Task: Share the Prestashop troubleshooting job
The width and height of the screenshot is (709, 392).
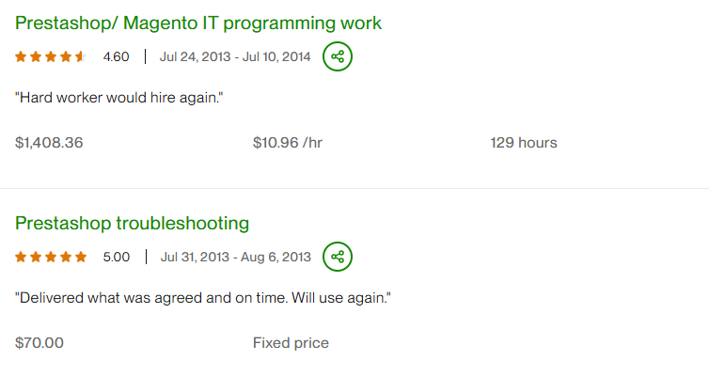Action: pyautogui.click(x=338, y=257)
